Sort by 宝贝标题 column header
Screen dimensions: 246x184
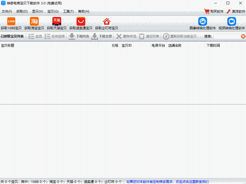(49, 45)
